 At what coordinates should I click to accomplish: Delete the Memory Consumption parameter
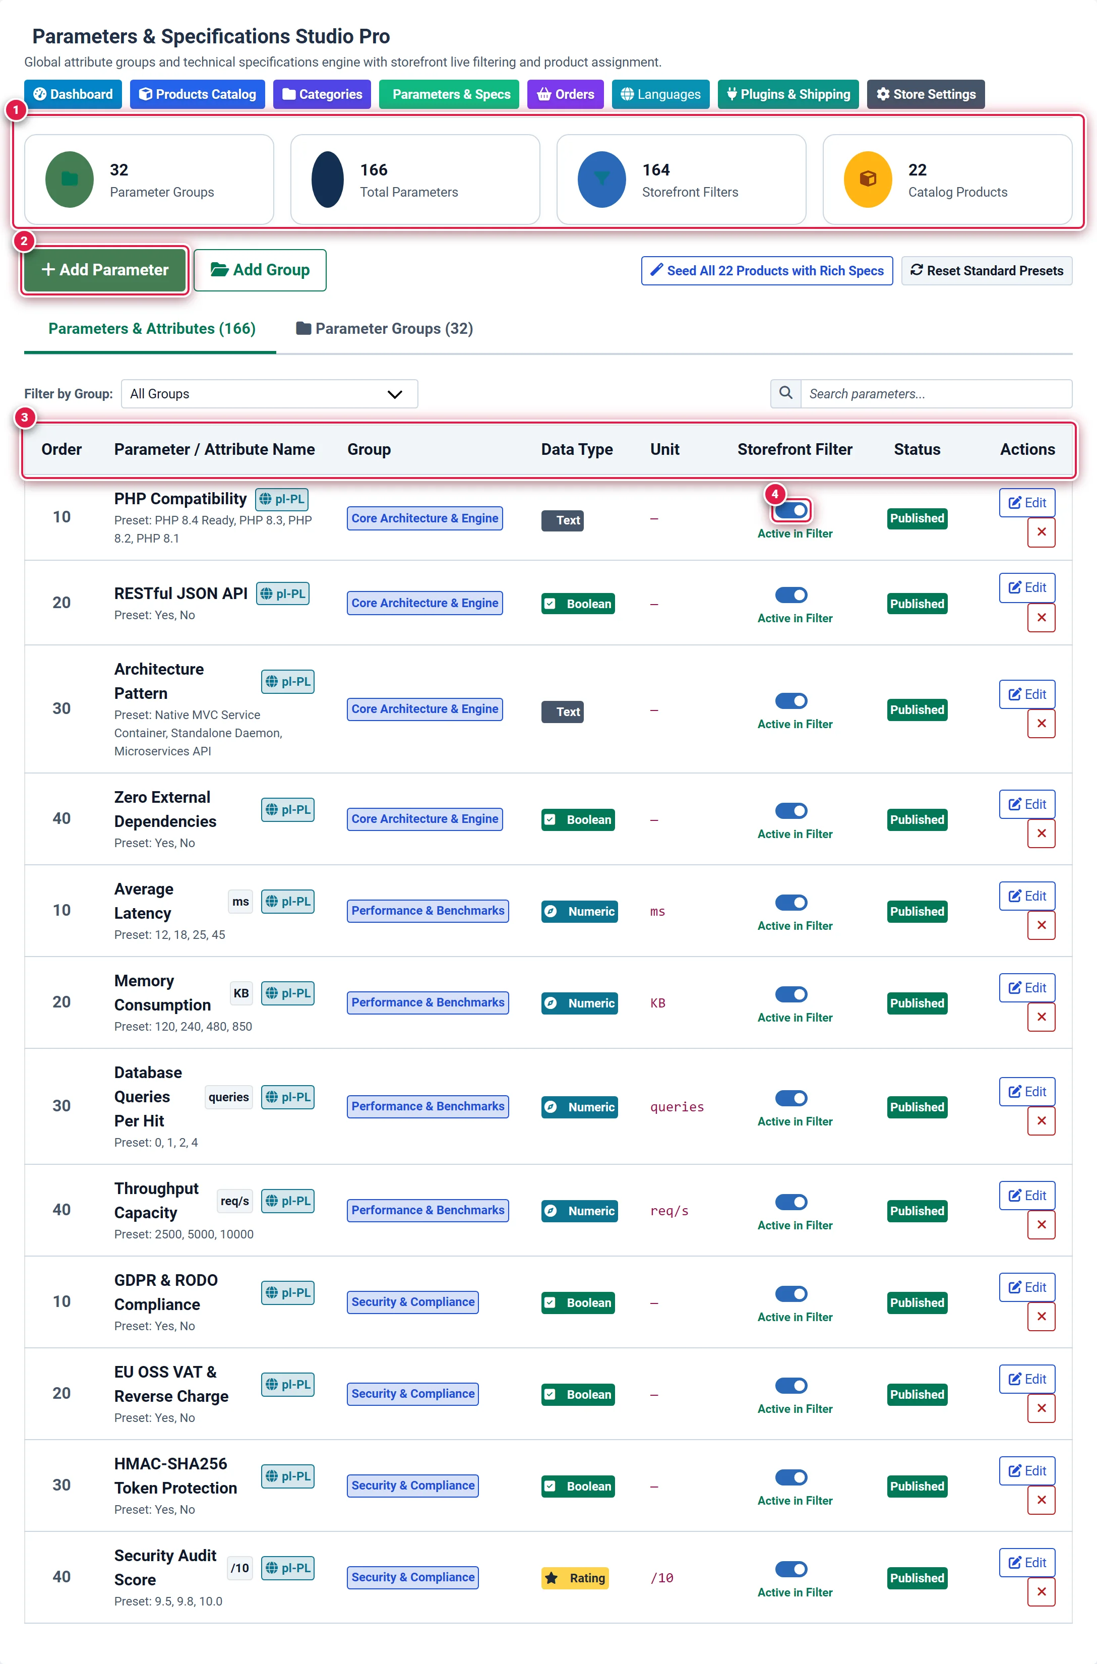[1041, 1017]
